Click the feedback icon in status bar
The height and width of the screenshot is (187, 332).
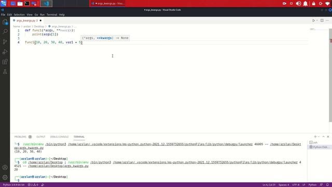pyautogui.click(x=322, y=185)
